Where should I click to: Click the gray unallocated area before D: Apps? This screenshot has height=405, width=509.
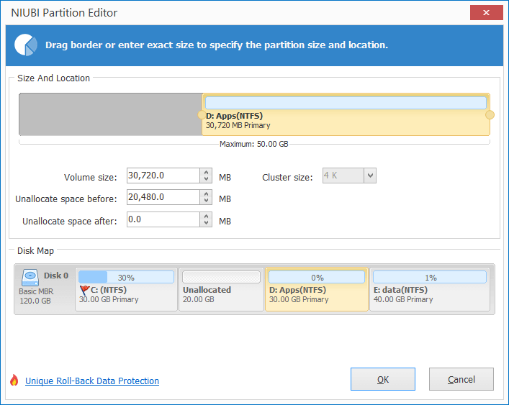point(111,114)
